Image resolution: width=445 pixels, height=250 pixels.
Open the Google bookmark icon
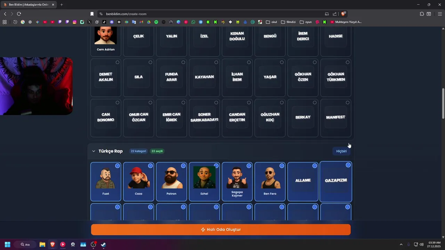(23, 22)
